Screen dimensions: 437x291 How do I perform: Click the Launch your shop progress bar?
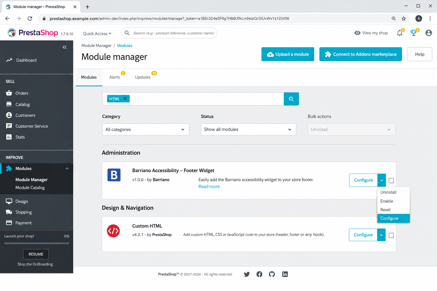coord(37,243)
